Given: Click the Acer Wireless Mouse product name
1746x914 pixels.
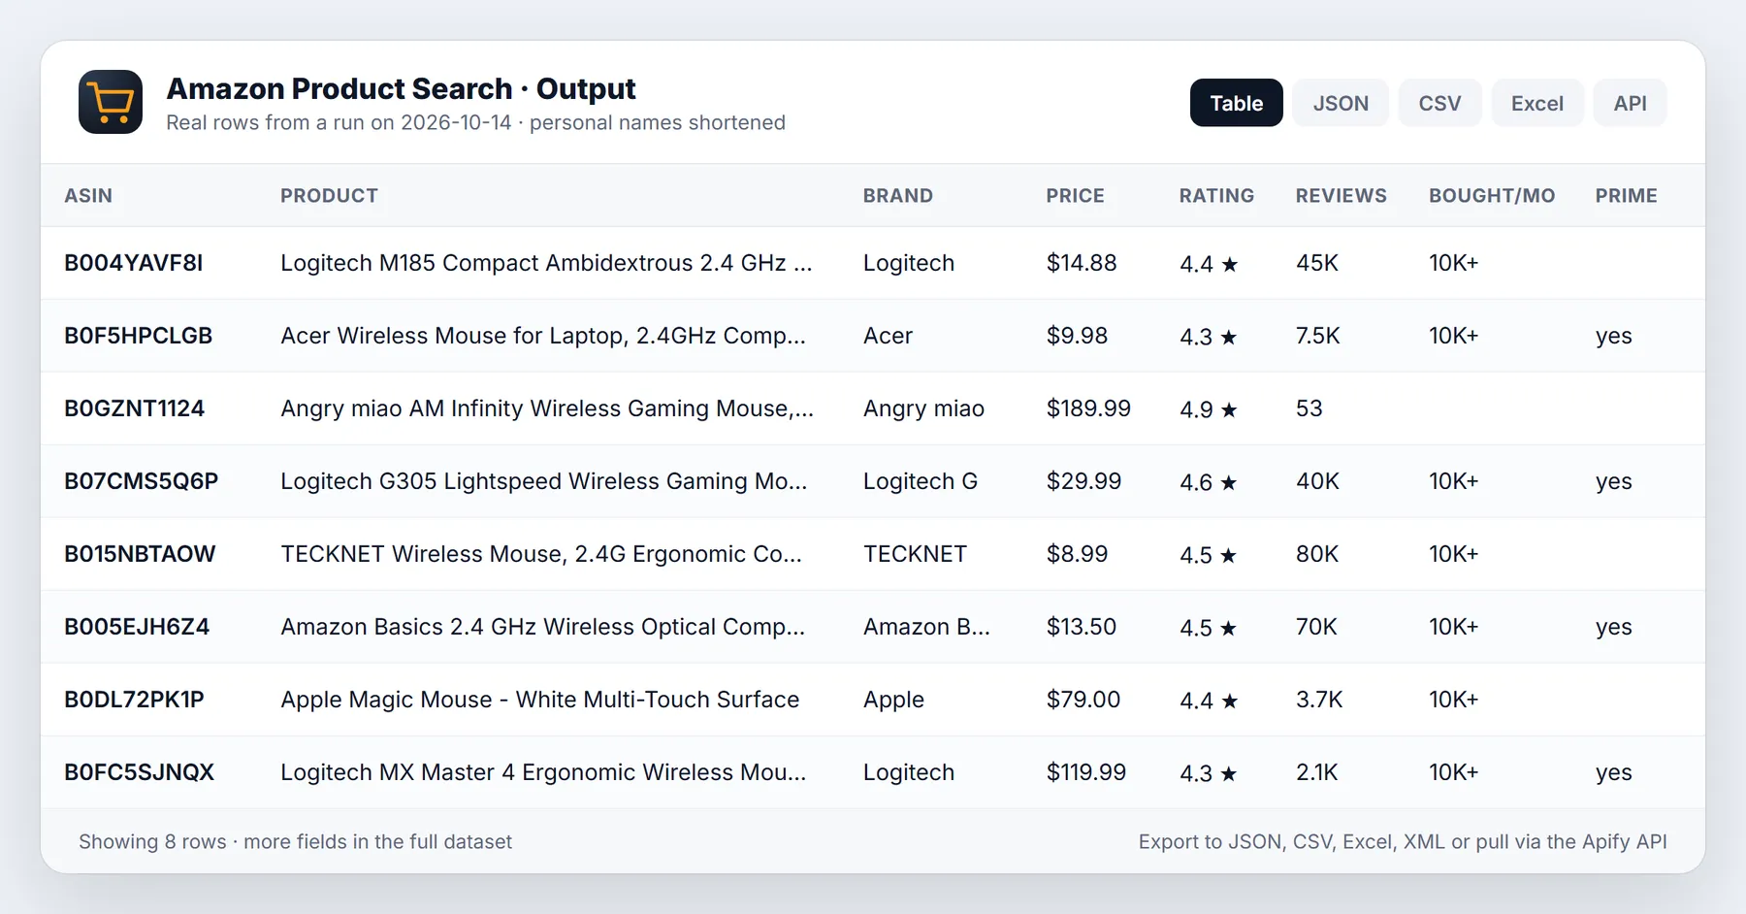Looking at the screenshot, I should (543, 336).
